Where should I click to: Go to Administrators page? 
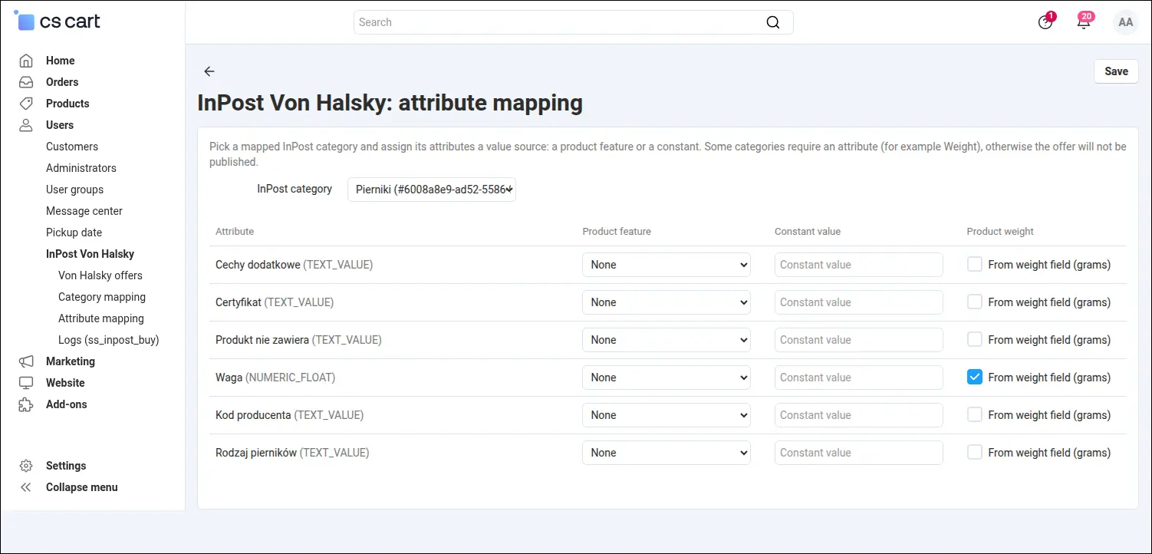81,168
